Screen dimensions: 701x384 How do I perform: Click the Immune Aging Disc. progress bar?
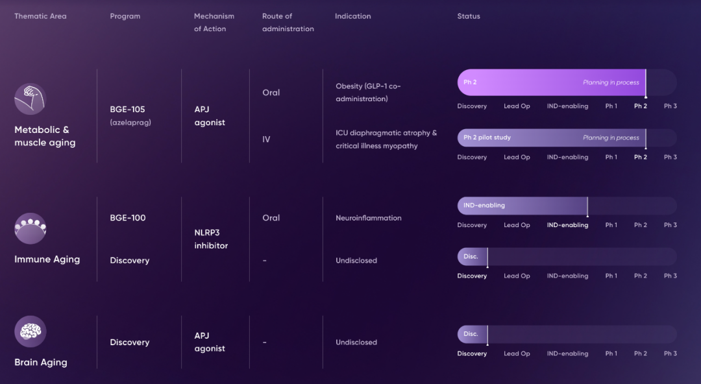point(472,257)
